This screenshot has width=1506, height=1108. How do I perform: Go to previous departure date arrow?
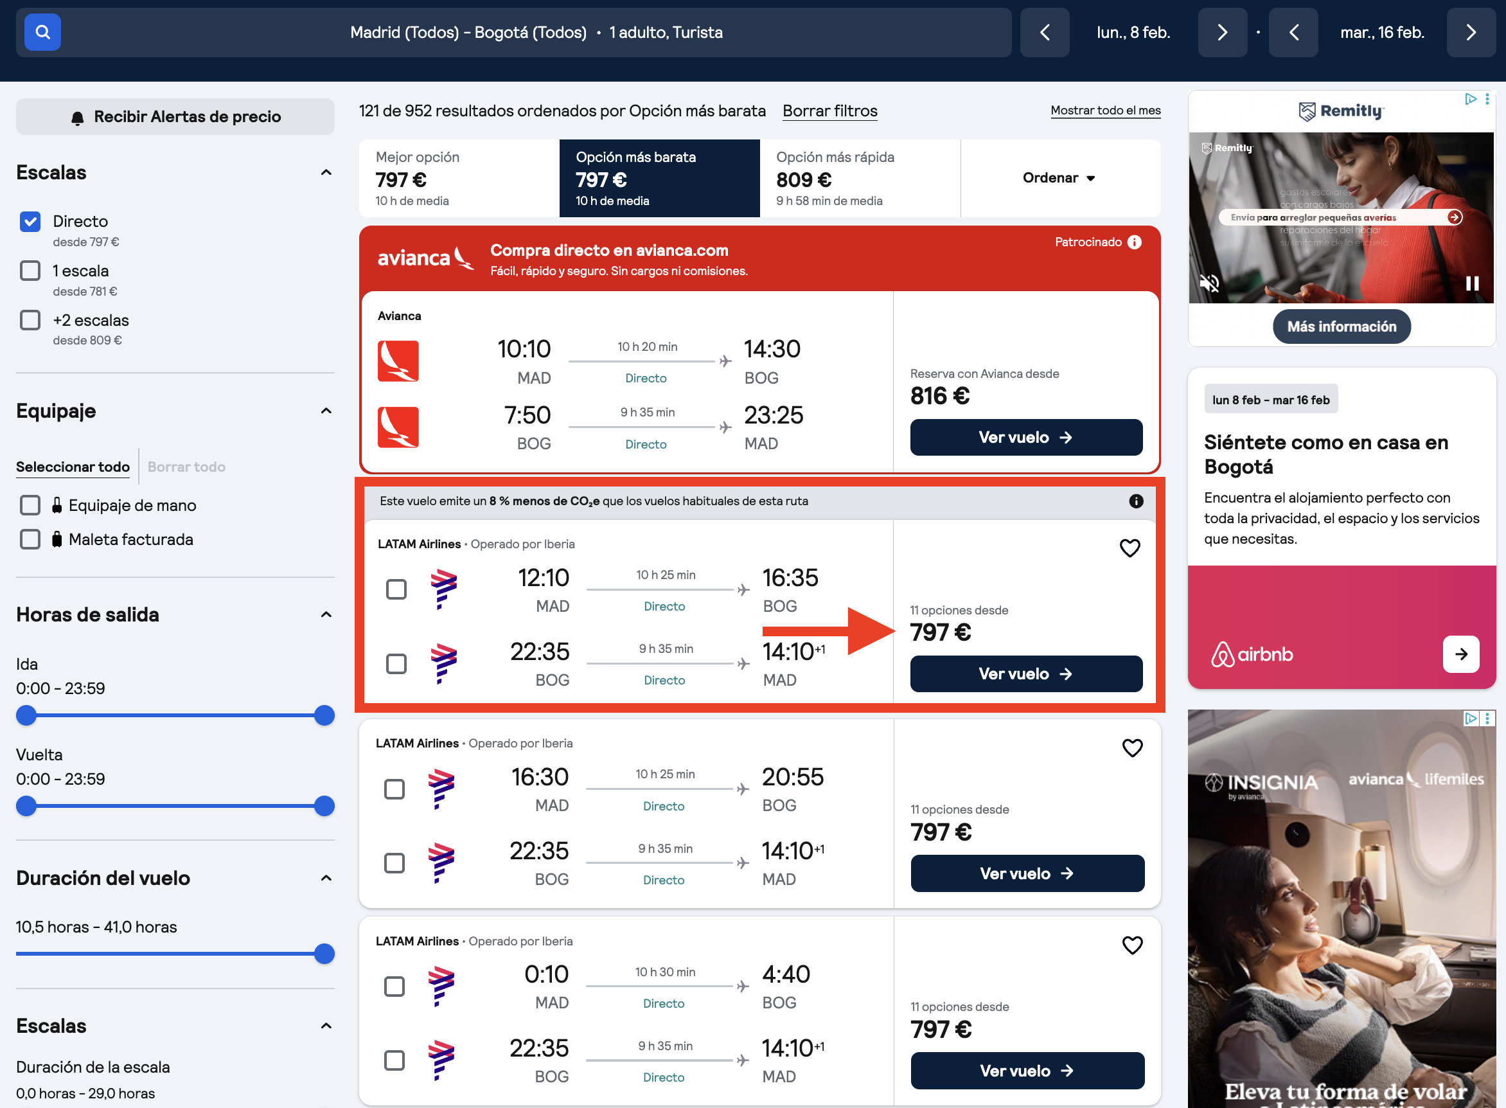click(1044, 32)
